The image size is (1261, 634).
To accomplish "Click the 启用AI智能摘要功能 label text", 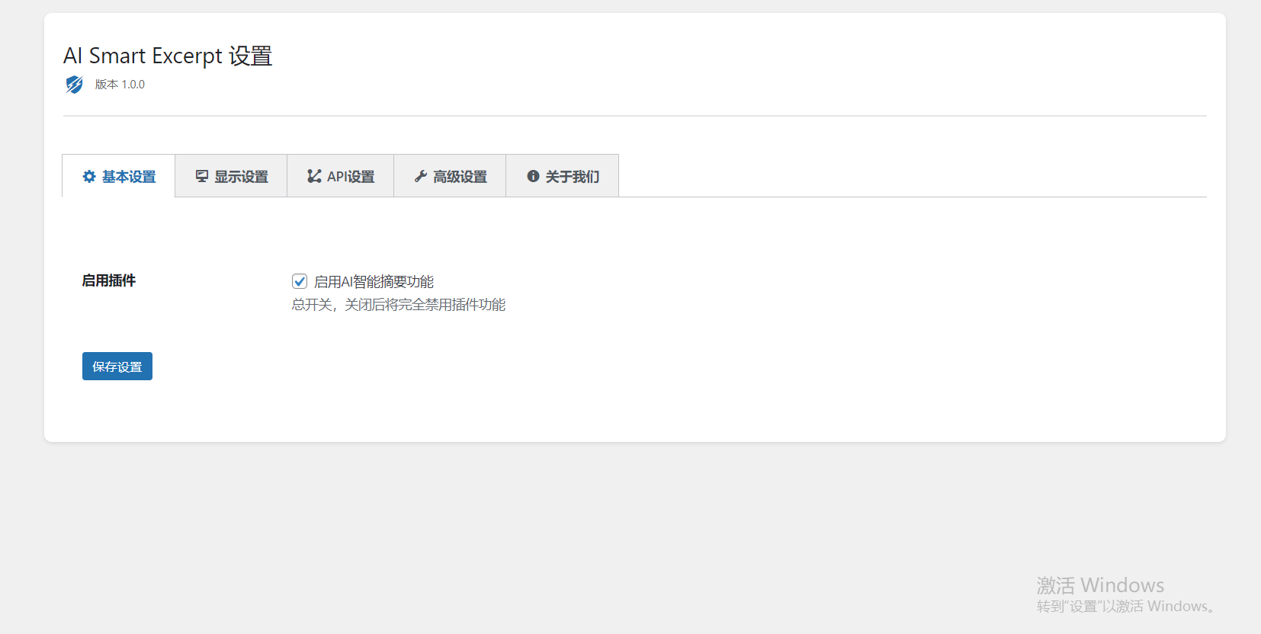I will tap(374, 282).
